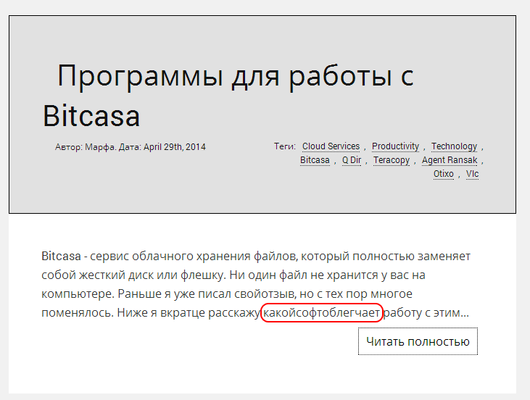Open the Productivity tag link
Viewport: 530px width, 400px height.
[x=395, y=146]
